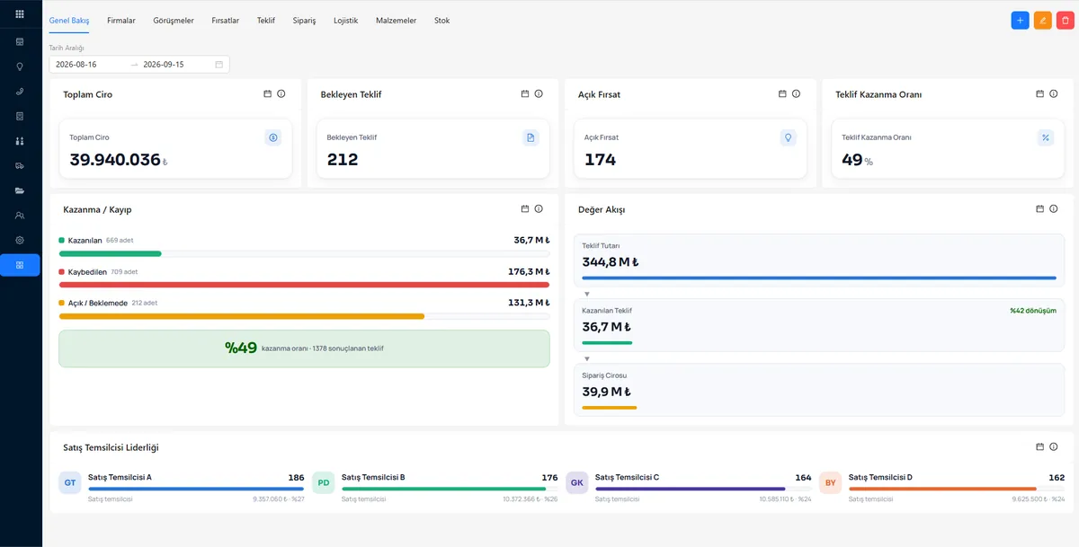Click the red trash delete button
1079x547 pixels.
coord(1066,20)
